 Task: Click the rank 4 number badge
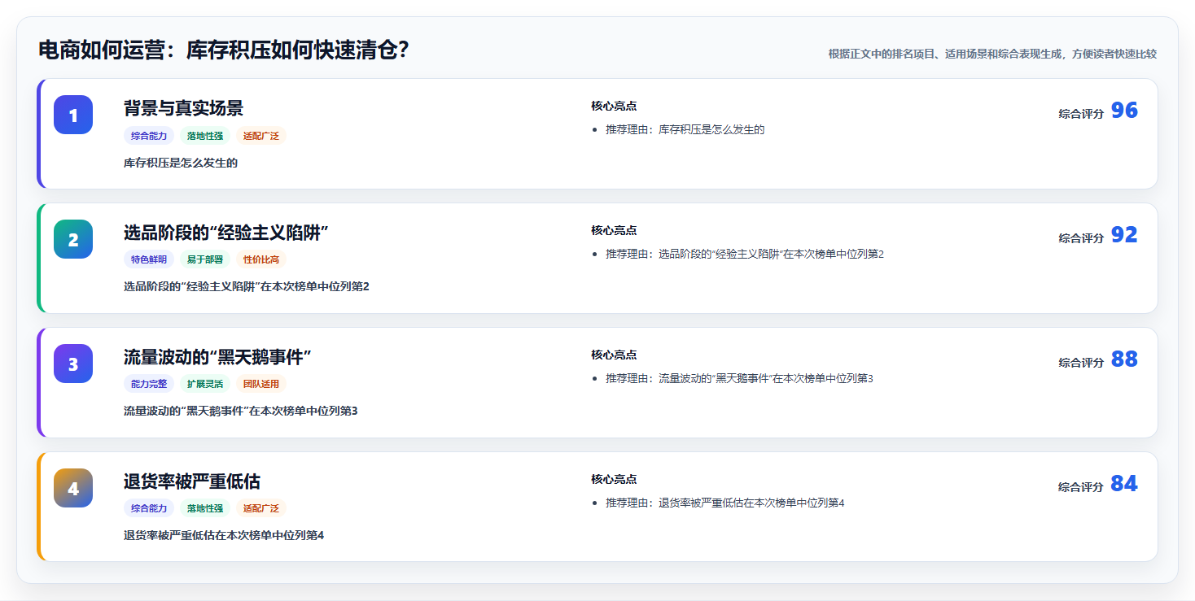click(73, 488)
